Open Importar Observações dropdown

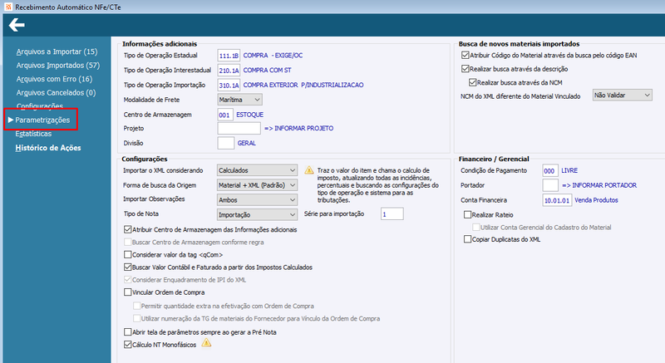257,200
